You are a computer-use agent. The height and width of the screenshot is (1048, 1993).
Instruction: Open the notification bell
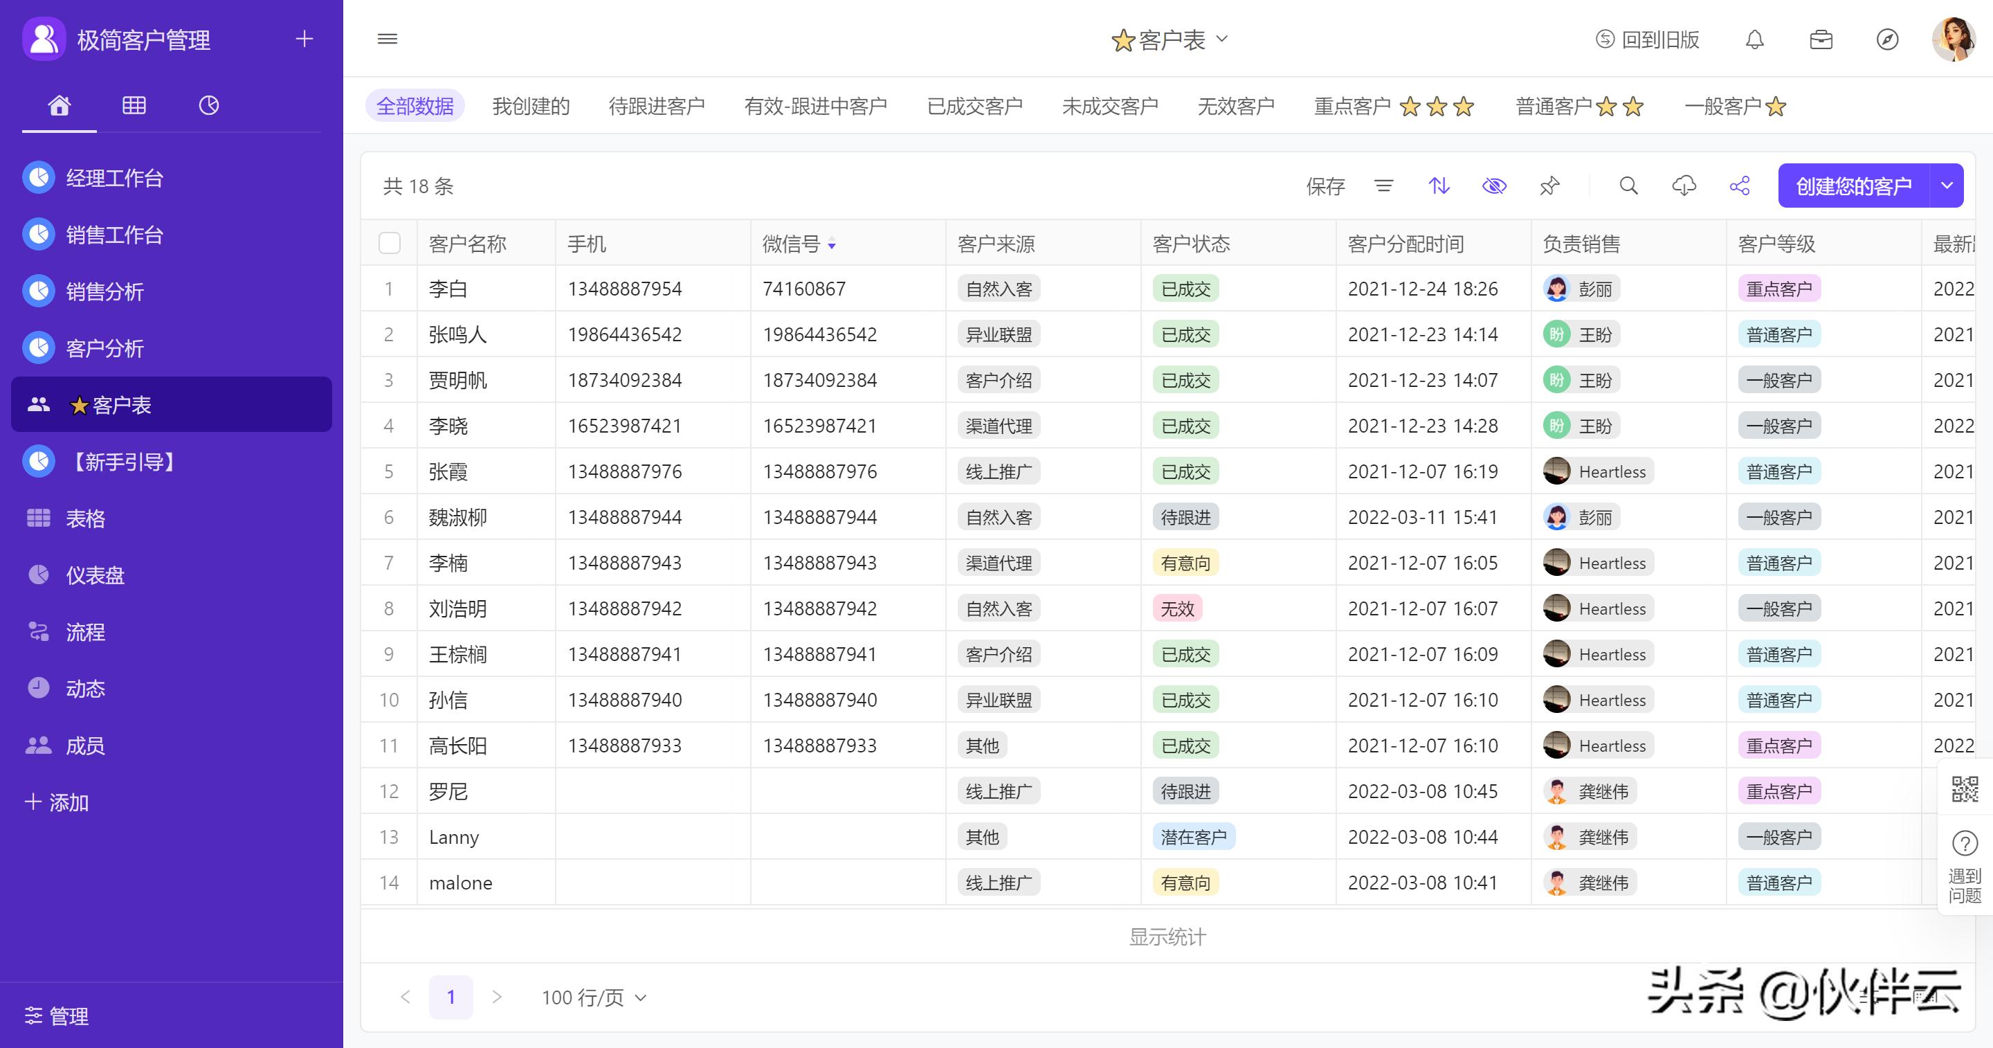point(1755,39)
